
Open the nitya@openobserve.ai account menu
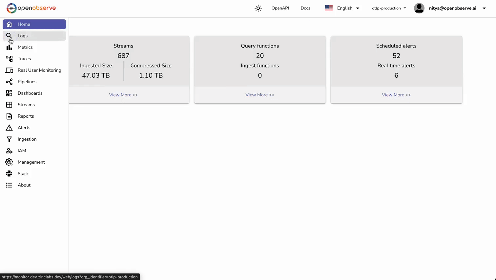point(452,8)
